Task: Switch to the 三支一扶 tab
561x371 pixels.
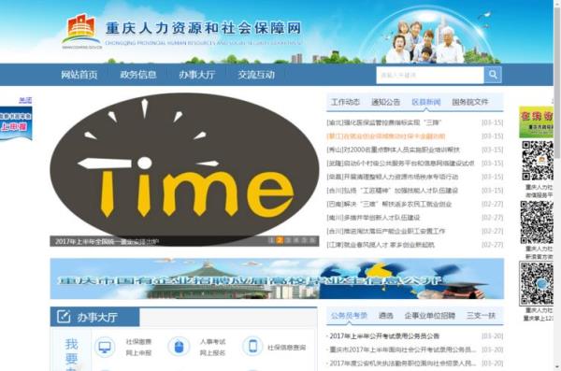Action: pos(481,316)
